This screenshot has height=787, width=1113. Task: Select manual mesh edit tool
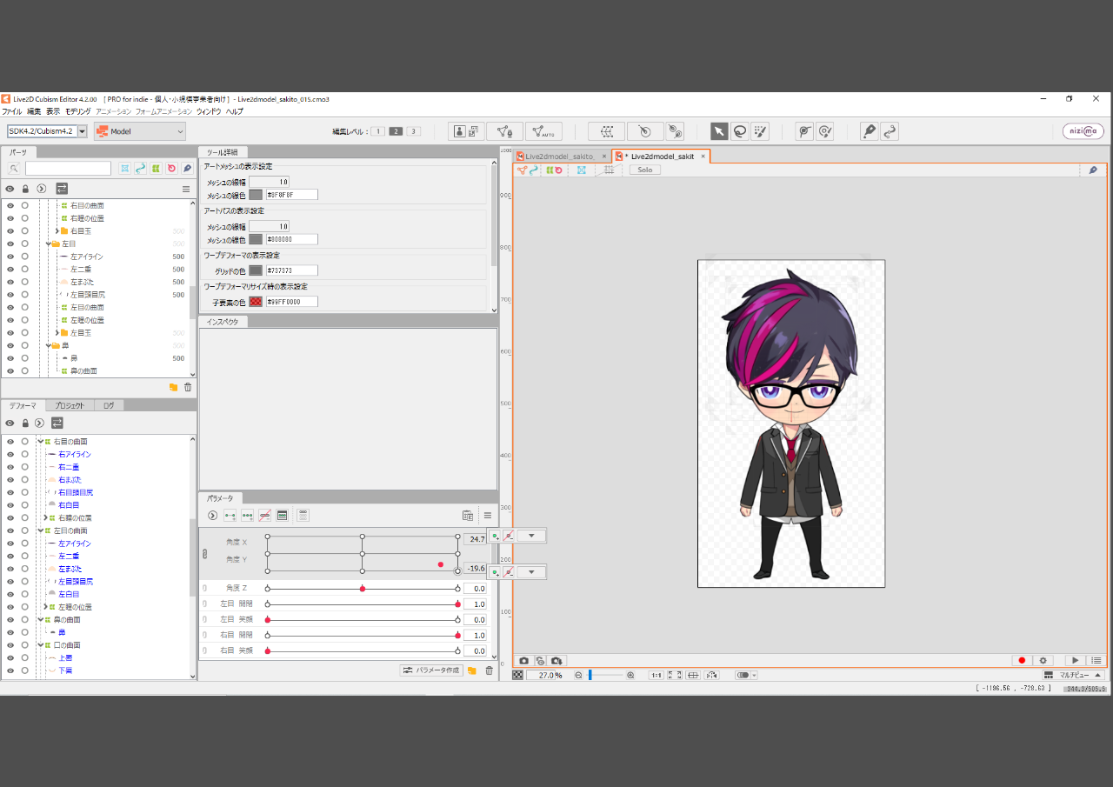(x=504, y=131)
